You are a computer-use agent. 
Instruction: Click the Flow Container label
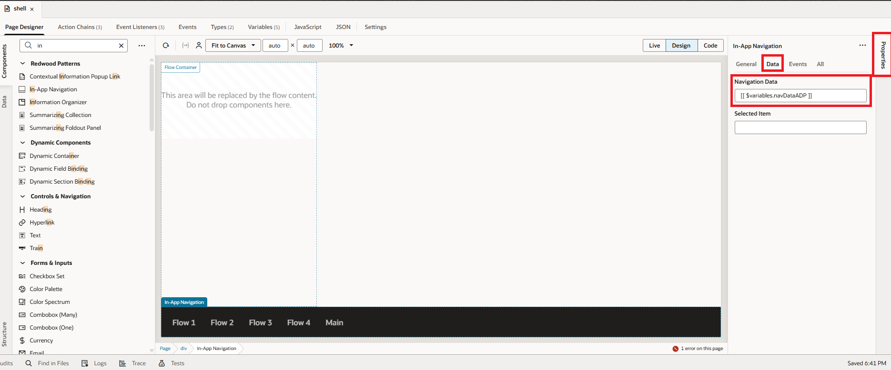click(x=181, y=68)
